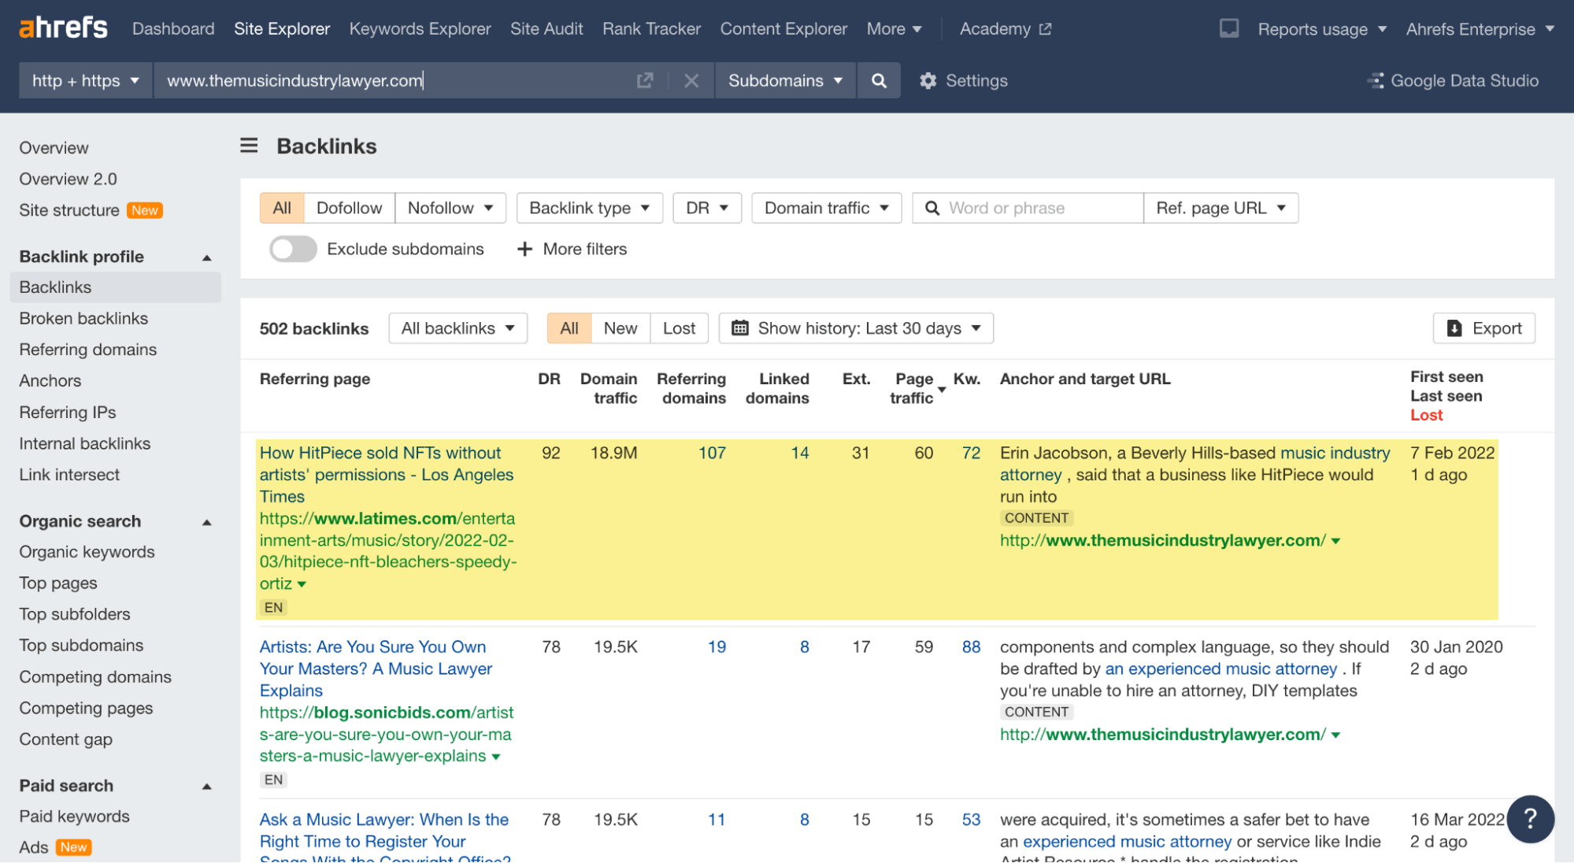Open the Backlink type dropdown
Image resolution: width=1574 pixels, height=863 pixels.
(589, 208)
